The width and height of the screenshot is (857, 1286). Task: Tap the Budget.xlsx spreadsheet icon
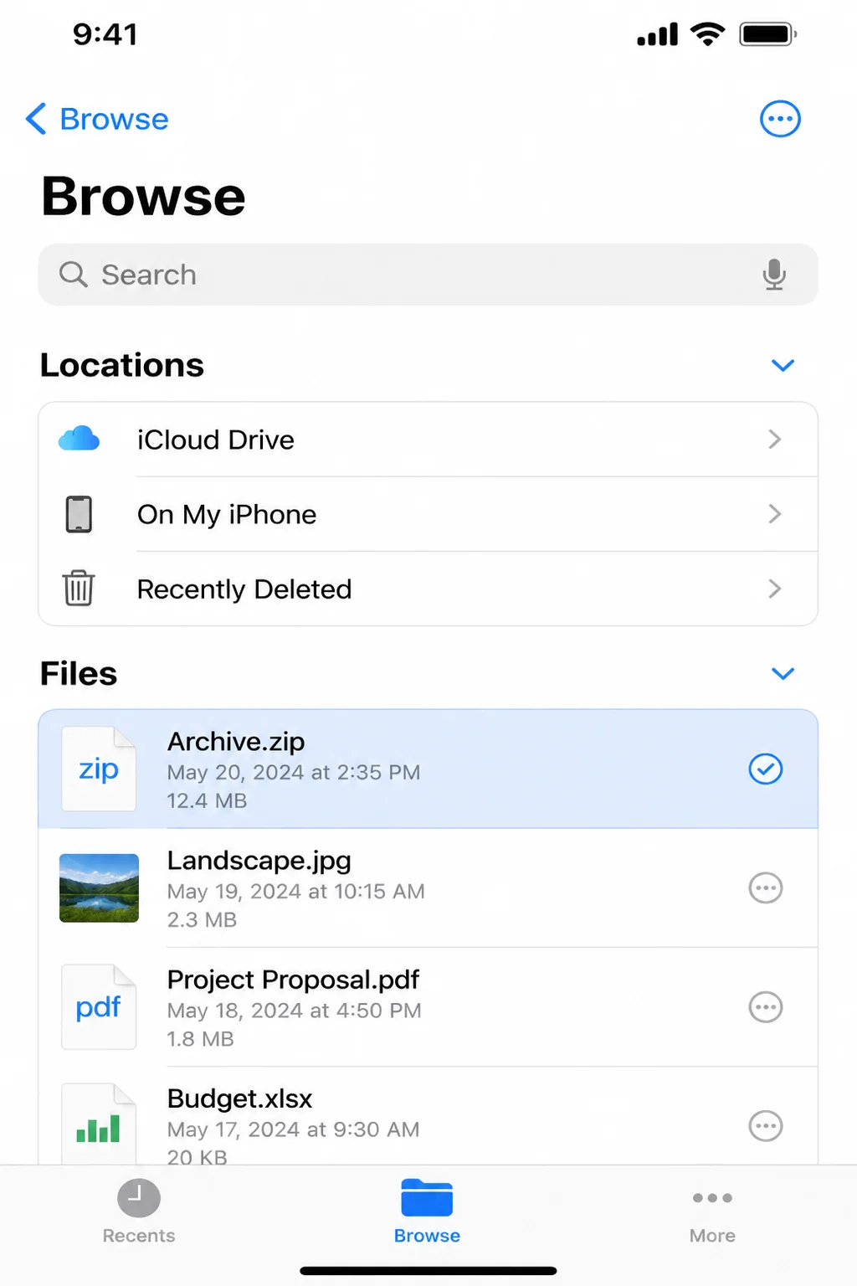[99, 1124]
